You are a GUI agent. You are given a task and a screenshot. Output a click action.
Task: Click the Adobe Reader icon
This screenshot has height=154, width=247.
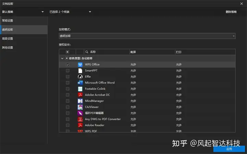pyautogui.click(x=80, y=125)
